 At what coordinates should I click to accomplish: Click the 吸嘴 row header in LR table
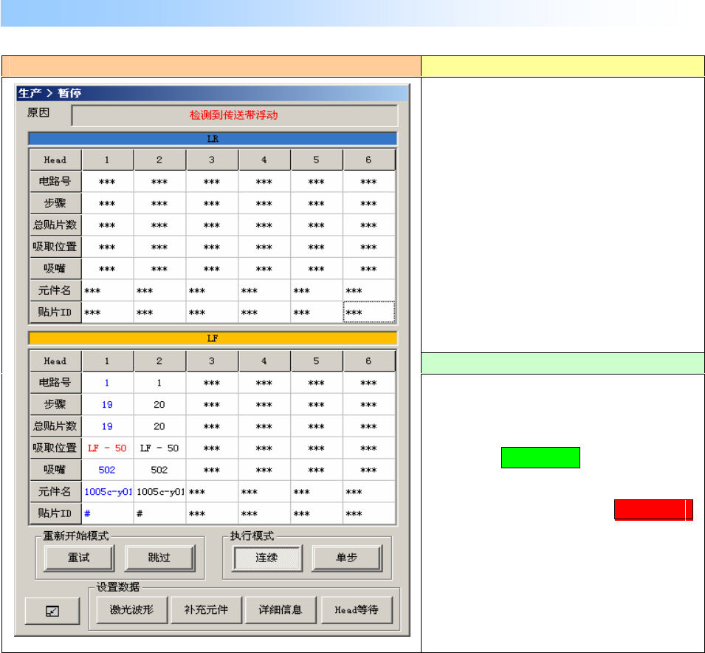(55, 269)
